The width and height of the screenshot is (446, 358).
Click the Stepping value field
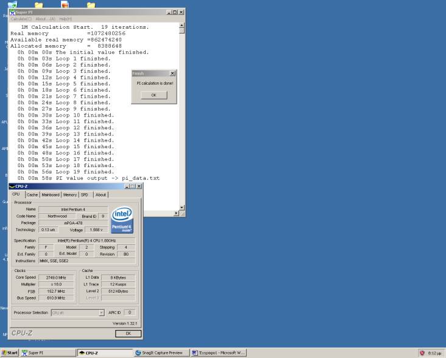(x=126, y=248)
